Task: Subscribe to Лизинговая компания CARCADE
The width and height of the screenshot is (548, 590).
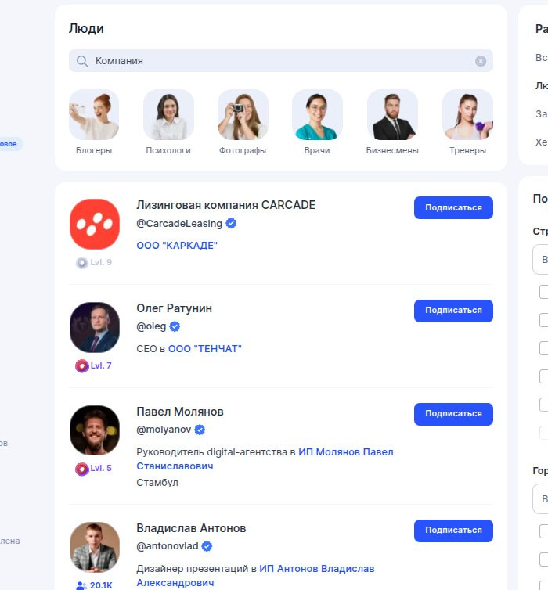Action: (453, 207)
